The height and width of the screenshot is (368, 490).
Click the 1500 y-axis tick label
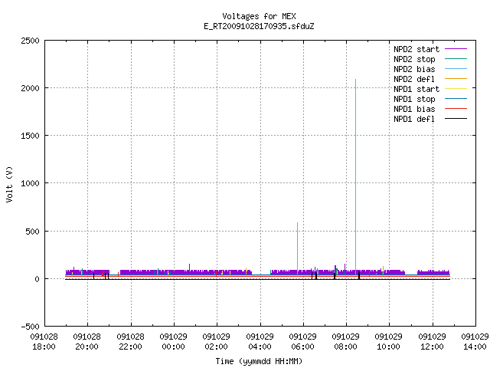click(31, 136)
